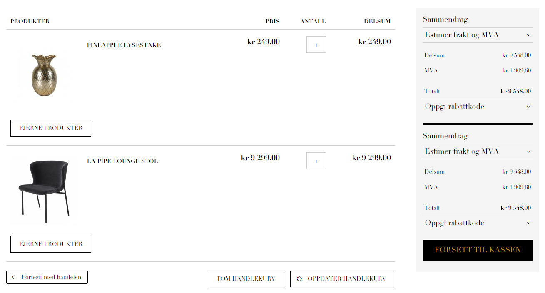Image resolution: width=545 pixels, height=293 pixels.
Task: Open the Pineapple Lysestake product title link
Action: pyautogui.click(x=124, y=45)
